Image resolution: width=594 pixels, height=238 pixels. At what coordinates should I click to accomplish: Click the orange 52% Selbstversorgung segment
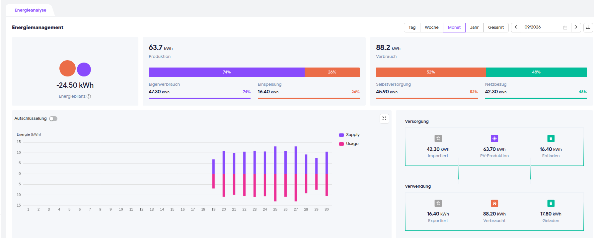click(431, 72)
